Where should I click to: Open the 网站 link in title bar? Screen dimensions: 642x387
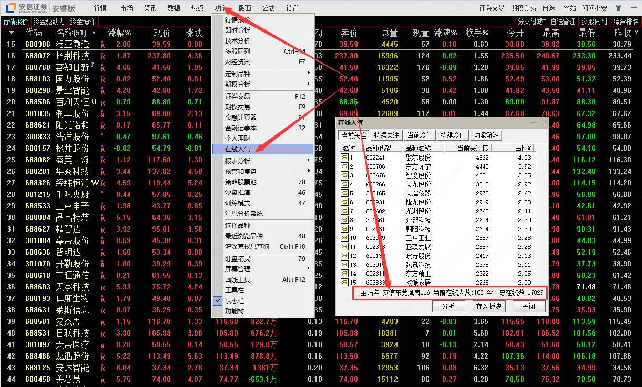(x=569, y=8)
